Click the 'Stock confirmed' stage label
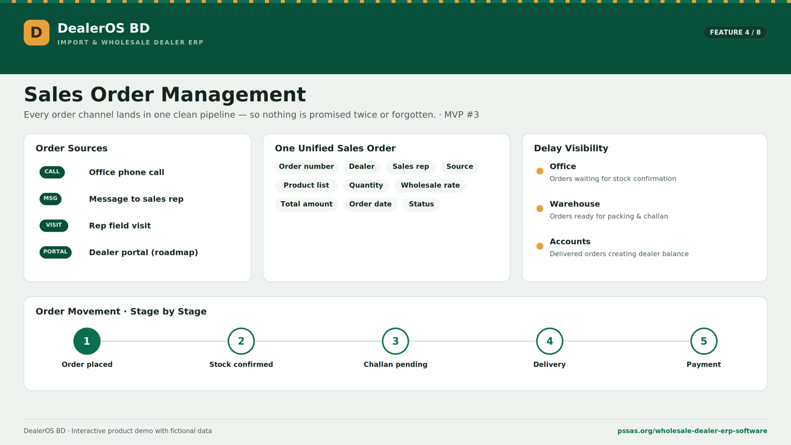Viewport: 791px width, 445px height. coord(241,364)
